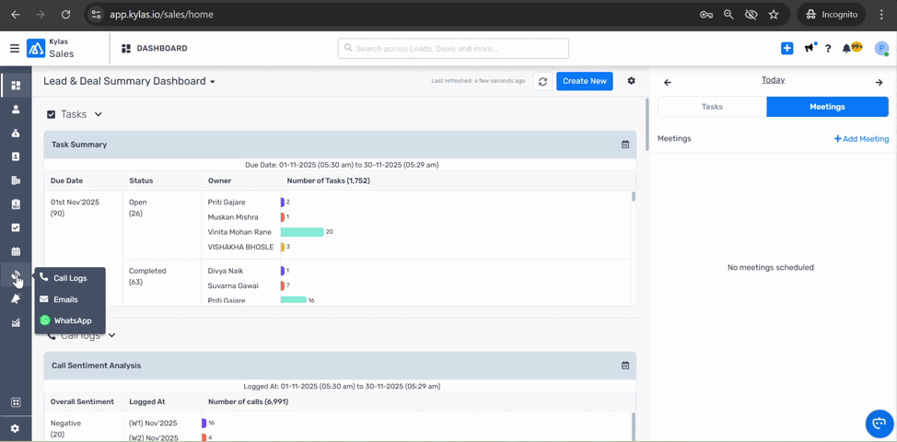Open the chat support bubble

click(879, 424)
